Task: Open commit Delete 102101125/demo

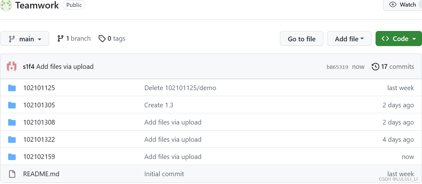Action: tap(180, 88)
